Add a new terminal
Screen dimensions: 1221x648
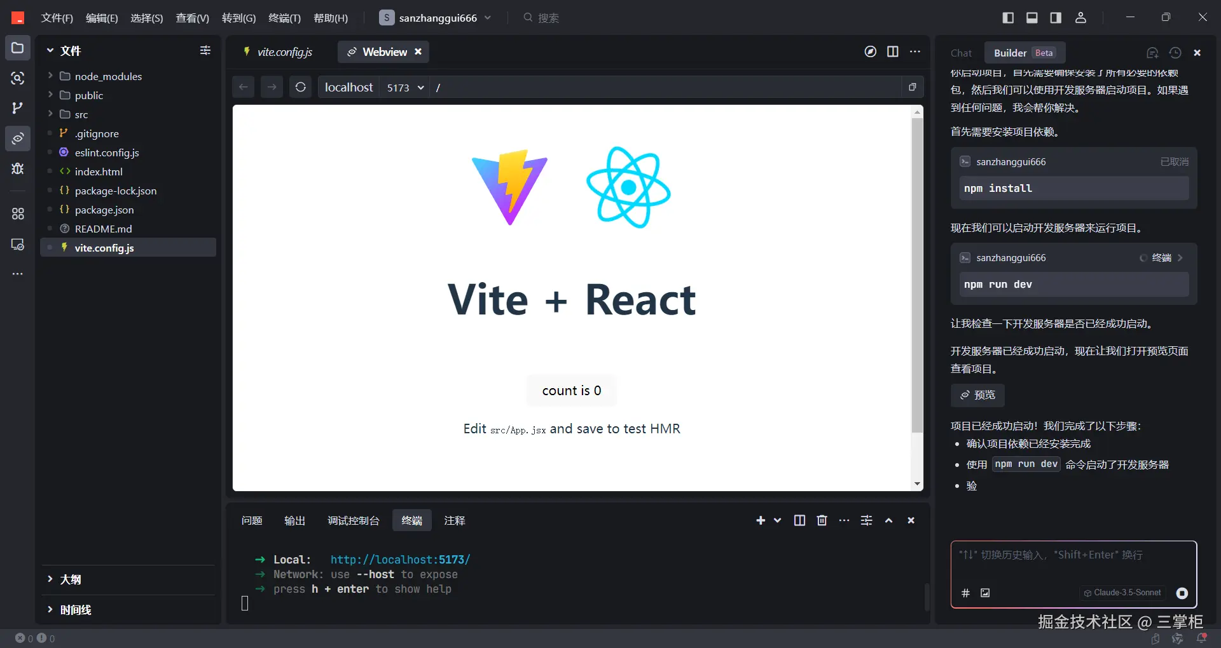tap(761, 520)
